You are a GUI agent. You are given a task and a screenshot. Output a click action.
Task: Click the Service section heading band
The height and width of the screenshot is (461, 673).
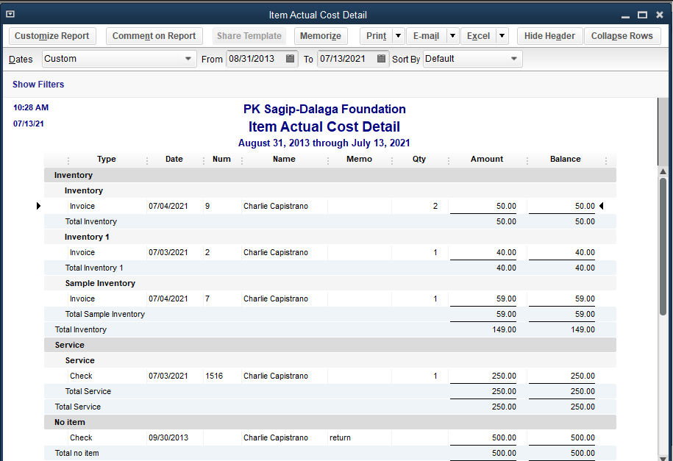(330, 345)
